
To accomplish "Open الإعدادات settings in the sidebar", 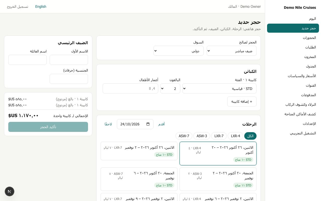I will point(293,124).
